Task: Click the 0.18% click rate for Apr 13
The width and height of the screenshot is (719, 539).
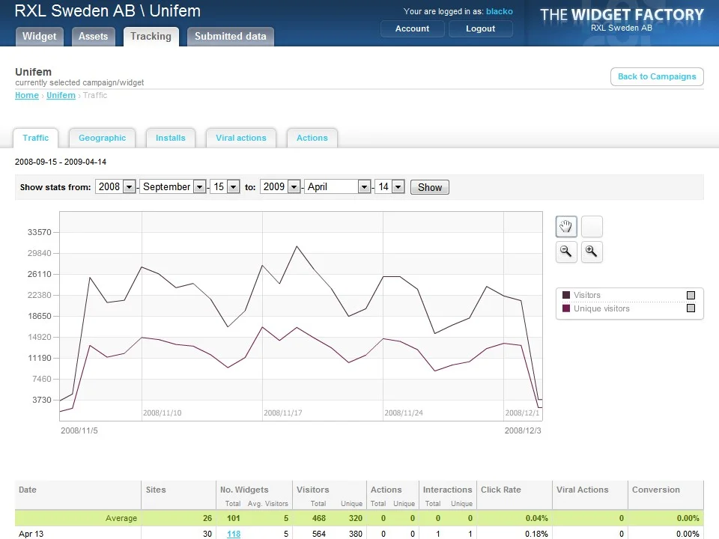Action: 536,534
